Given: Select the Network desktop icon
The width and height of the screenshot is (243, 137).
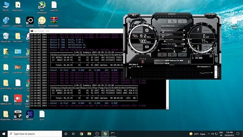Looking at the screenshot, I should pos(6,22).
